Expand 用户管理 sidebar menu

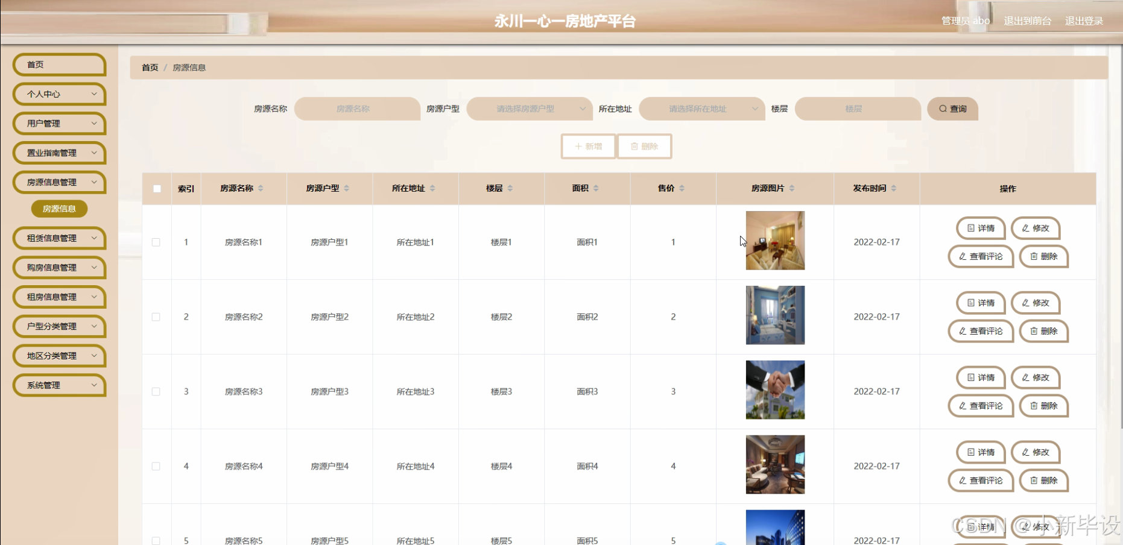(59, 124)
